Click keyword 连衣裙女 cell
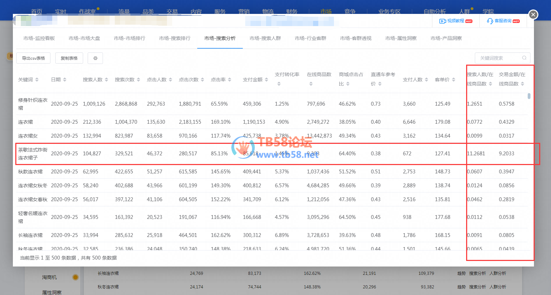Image resolution: width=551 pixels, height=295 pixels. tap(28, 136)
